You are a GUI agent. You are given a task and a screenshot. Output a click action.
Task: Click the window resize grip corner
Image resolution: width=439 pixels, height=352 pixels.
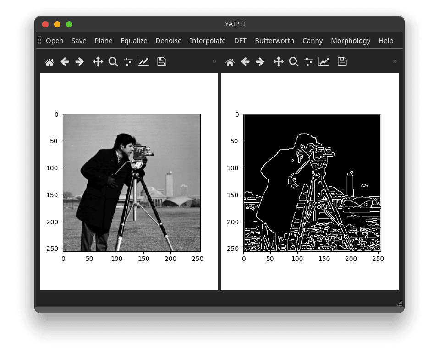click(400, 303)
